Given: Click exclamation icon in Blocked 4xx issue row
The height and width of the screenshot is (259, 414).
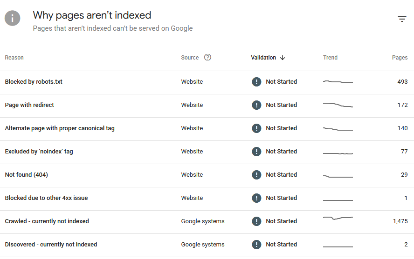Looking at the screenshot, I should click(x=256, y=198).
